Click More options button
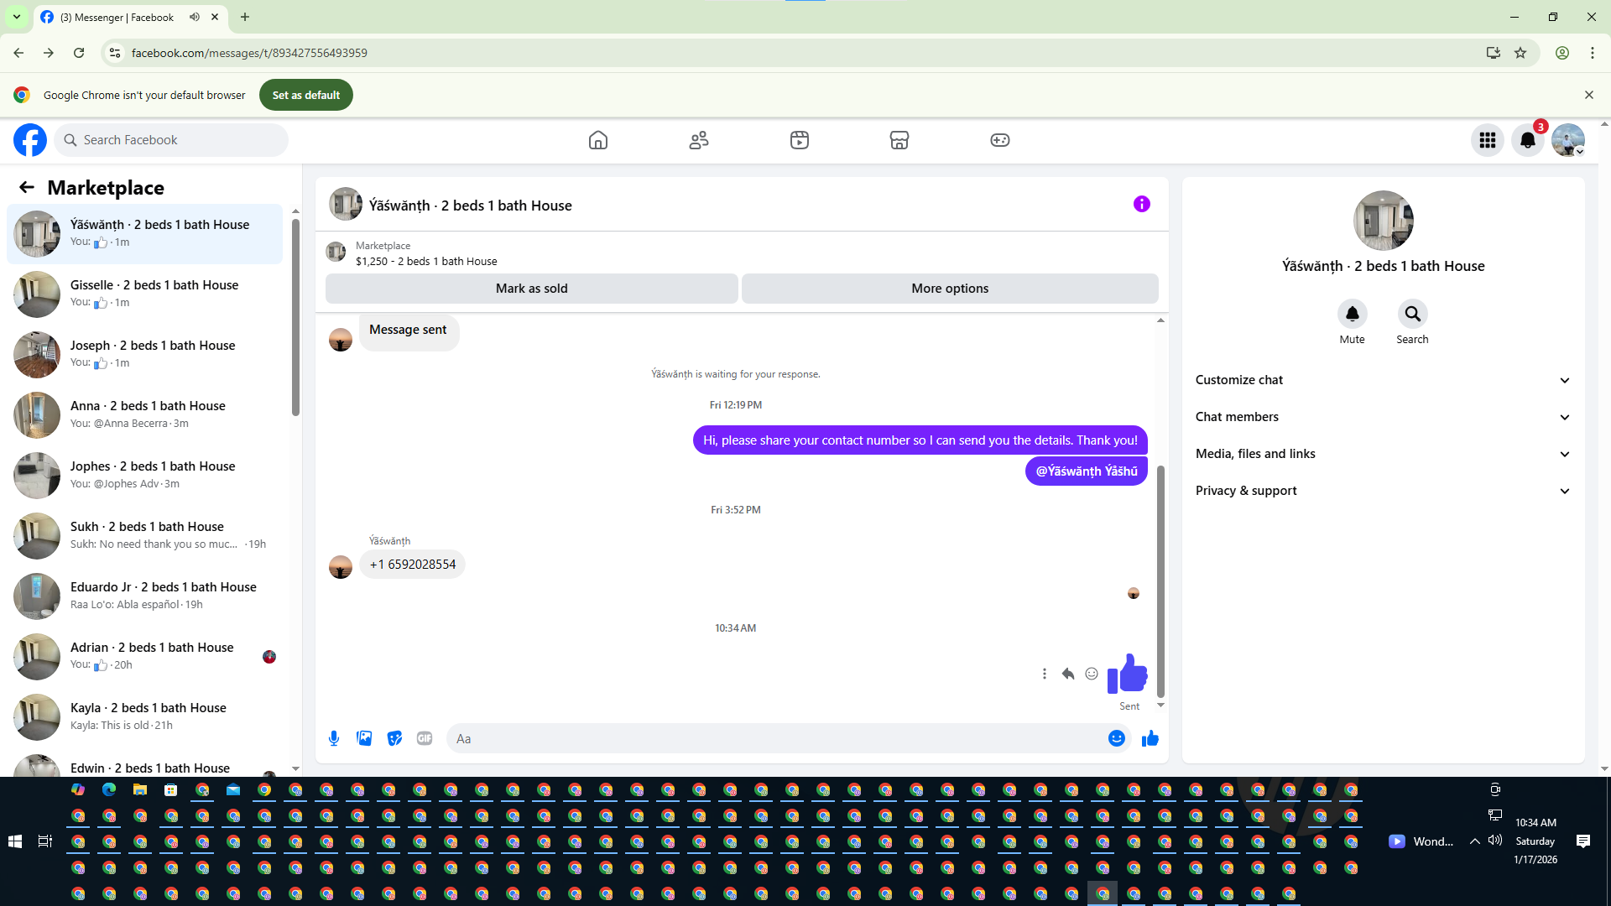 tap(949, 289)
